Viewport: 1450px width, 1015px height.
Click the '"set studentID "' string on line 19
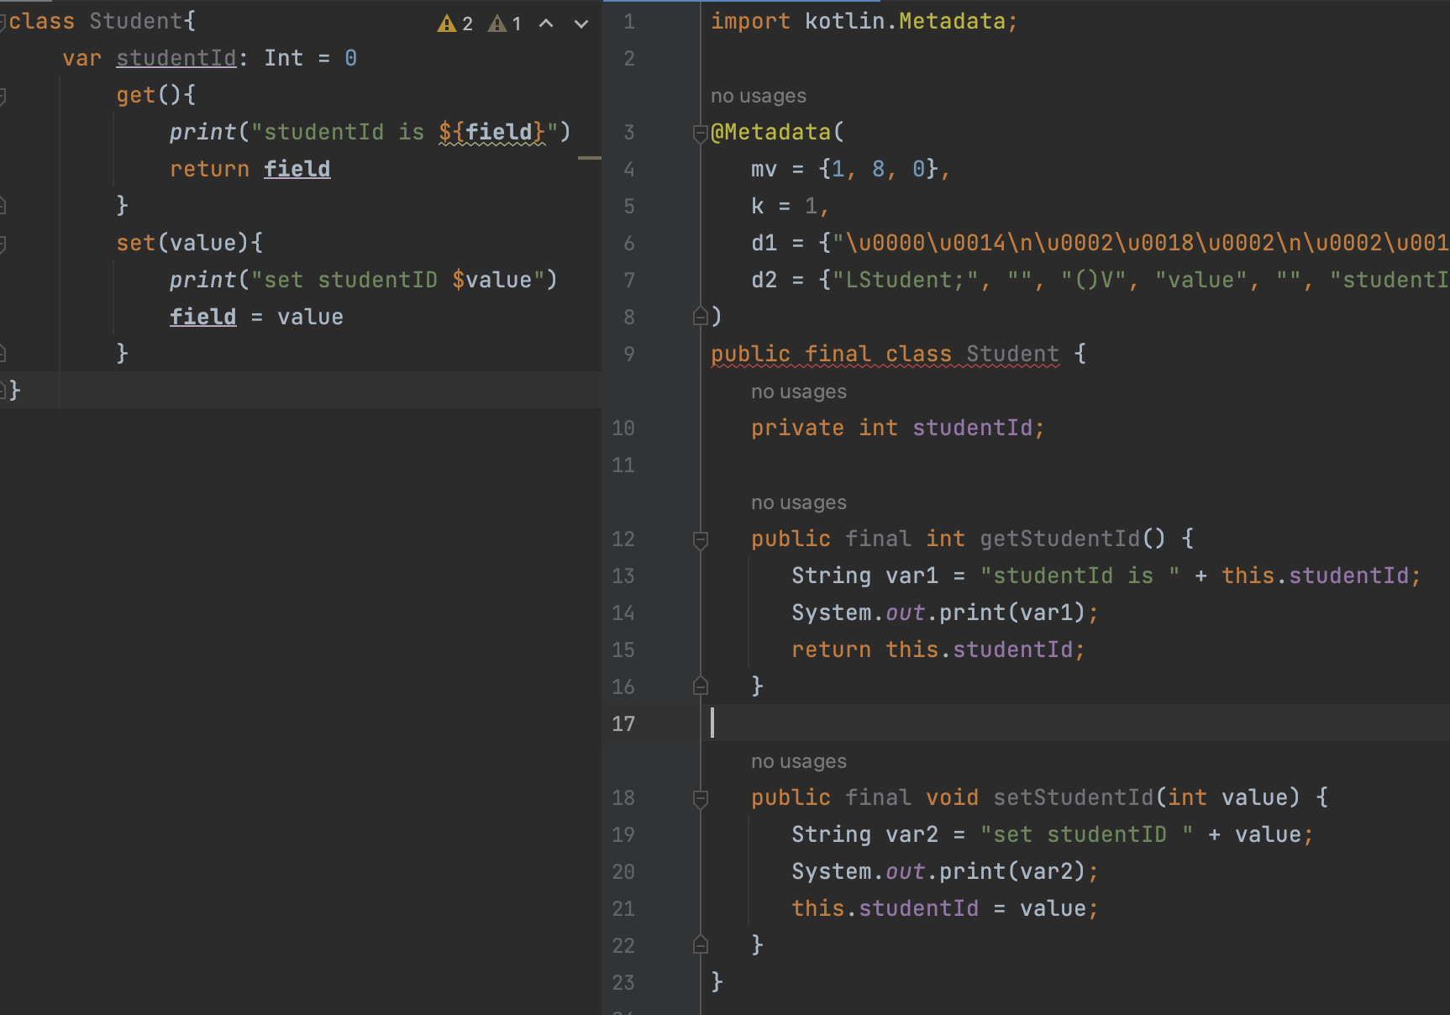click(x=1087, y=834)
